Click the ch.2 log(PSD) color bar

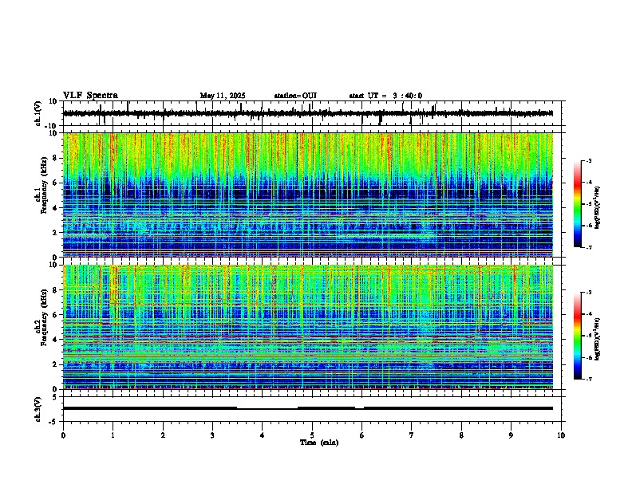point(578,336)
